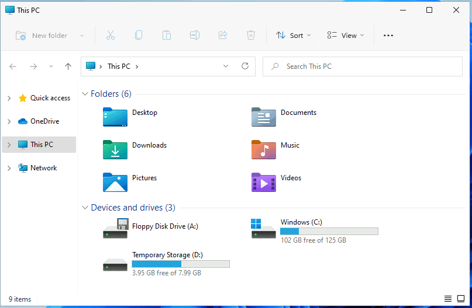Click the Copy icon in toolbar
Image resolution: width=472 pixels, height=308 pixels.
[139, 36]
